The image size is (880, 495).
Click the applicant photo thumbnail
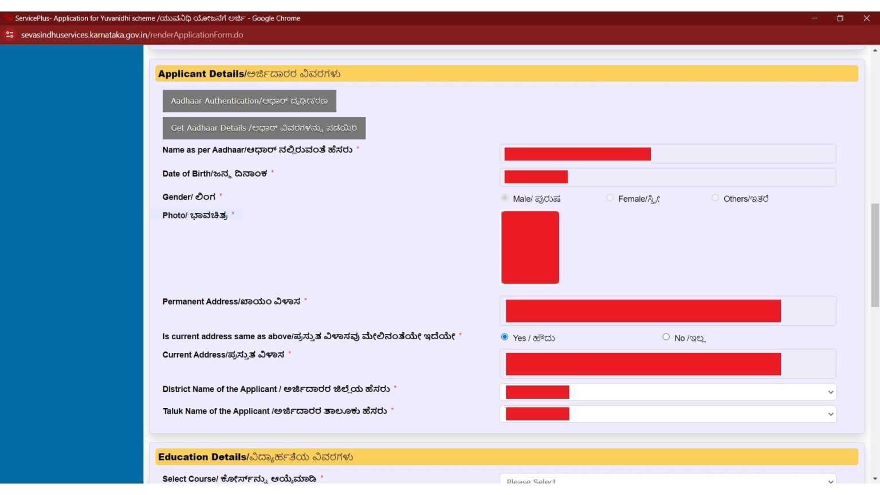pos(531,247)
